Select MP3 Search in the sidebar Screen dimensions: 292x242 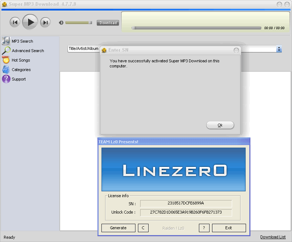click(x=22, y=41)
